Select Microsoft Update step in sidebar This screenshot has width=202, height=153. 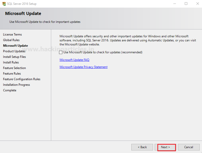[x=15, y=46]
